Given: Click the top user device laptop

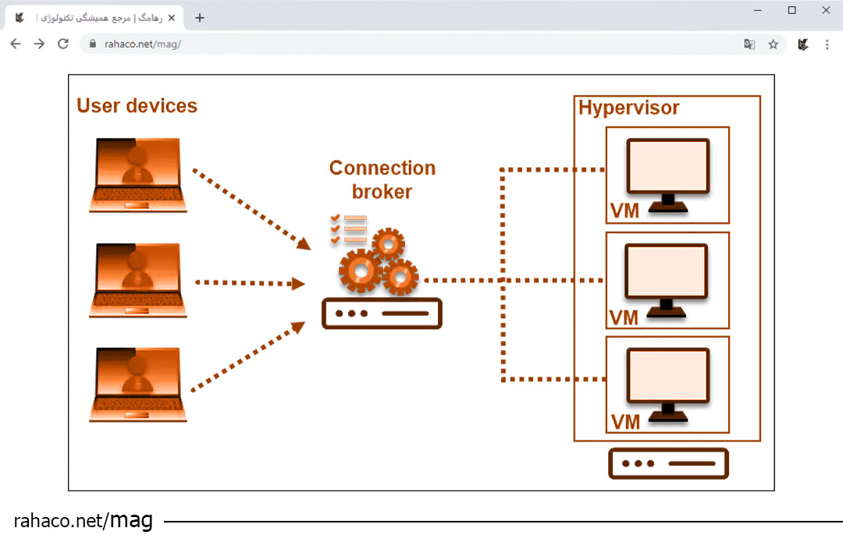Looking at the screenshot, I should 137,175.
